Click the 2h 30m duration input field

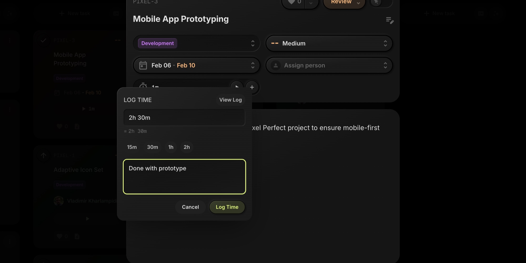(x=184, y=118)
